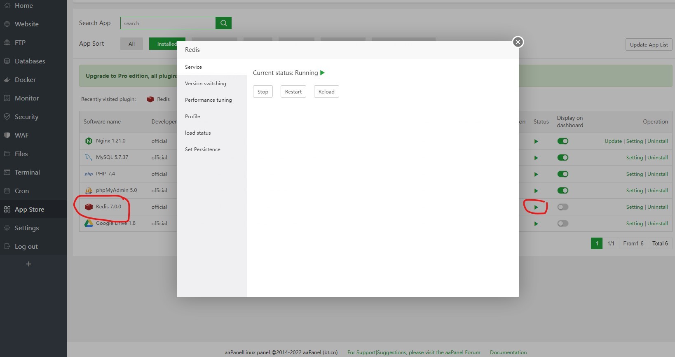This screenshot has width=675, height=357.
Task: Click the Update App List button
Action: (x=649, y=44)
